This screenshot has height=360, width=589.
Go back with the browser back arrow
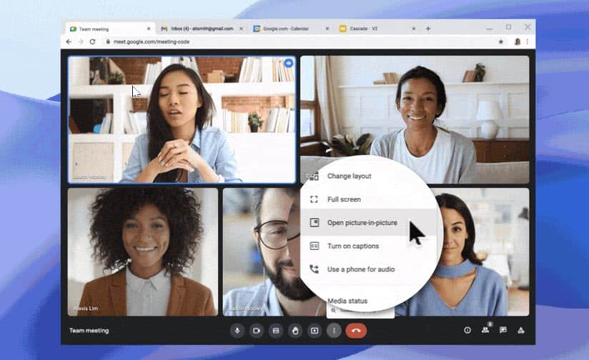click(69, 41)
